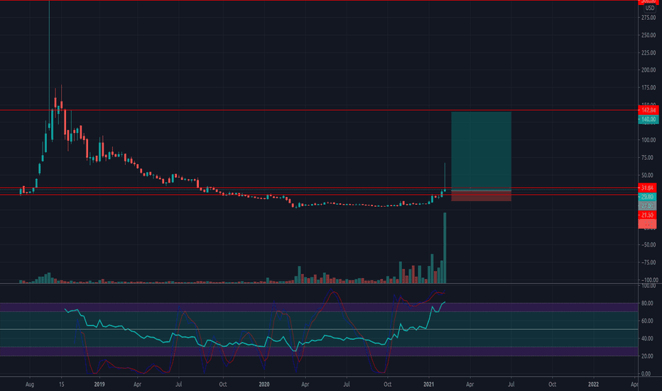Click the 60.00 level on the oscillator axis
662x391 pixels.
pyautogui.click(x=647, y=321)
